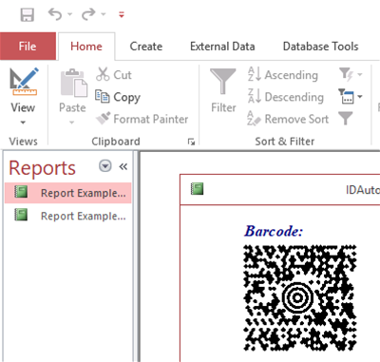
Task: Click the Save icon in quick access toolbar
Action: pos(28,14)
